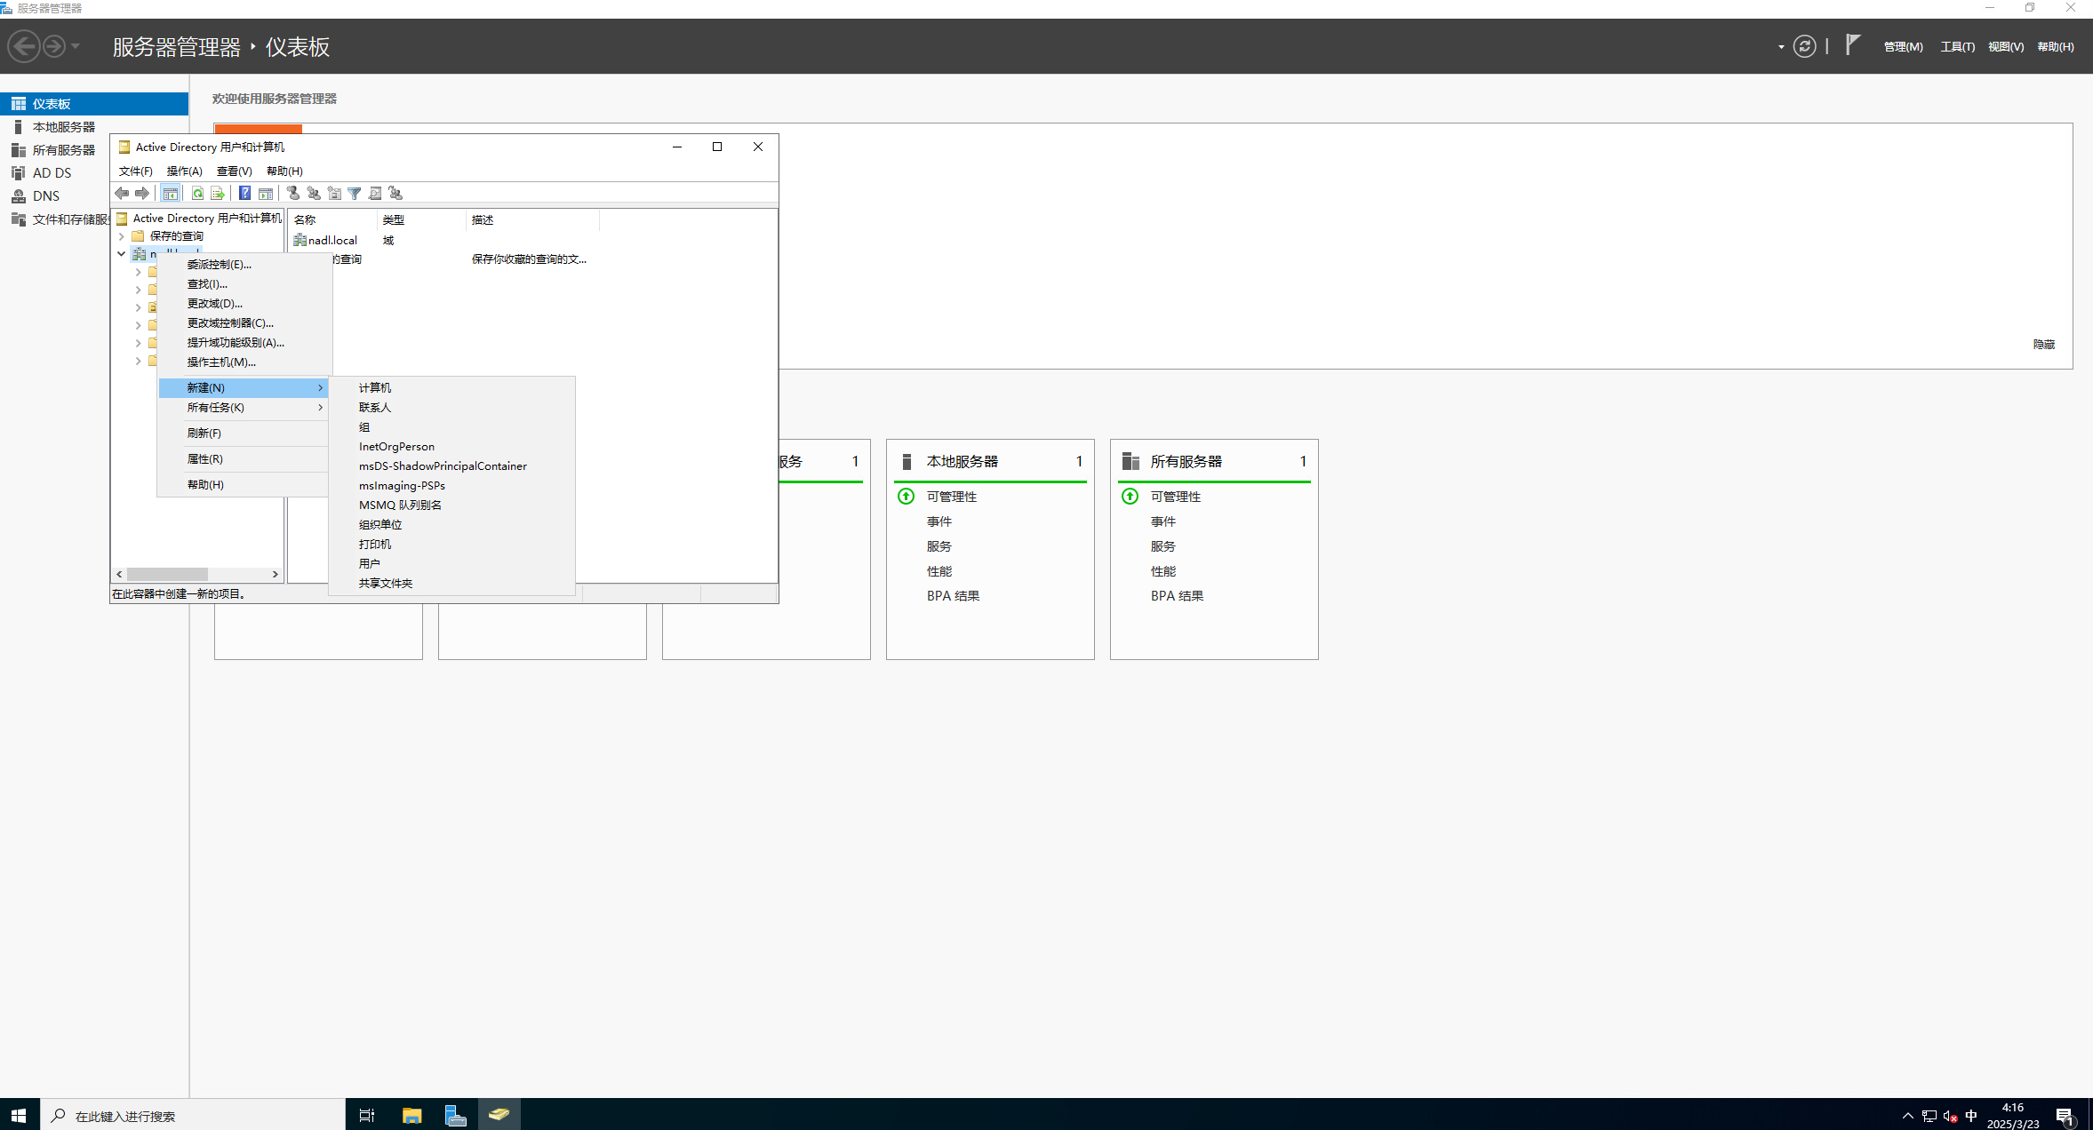Create new 联系人 from submenu
Image resolution: width=2093 pixels, height=1130 pixels.
coord(451,408)
